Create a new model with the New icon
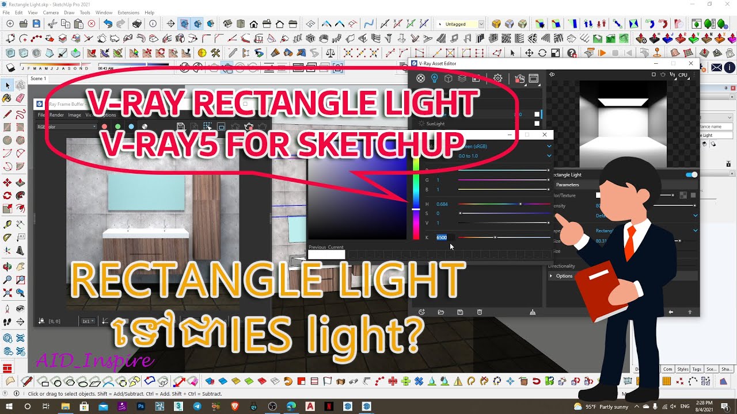Viewport: 737px width, 414px height. (x=10, y=24)
